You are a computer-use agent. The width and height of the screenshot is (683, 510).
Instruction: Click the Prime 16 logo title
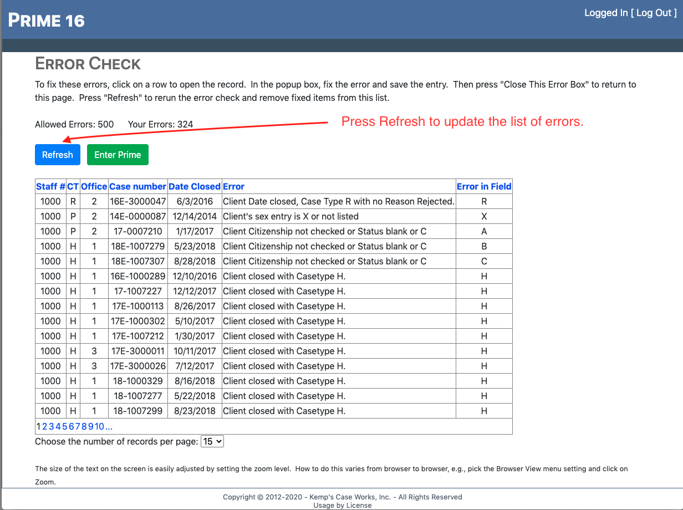coord(47,21)
